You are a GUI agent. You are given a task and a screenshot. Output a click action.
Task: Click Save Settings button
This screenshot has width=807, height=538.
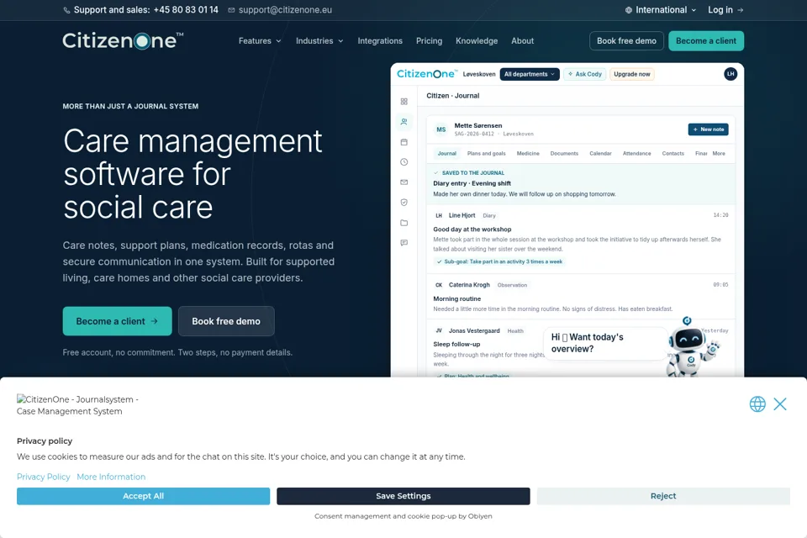pyautogui.click(x=403, y=496)
